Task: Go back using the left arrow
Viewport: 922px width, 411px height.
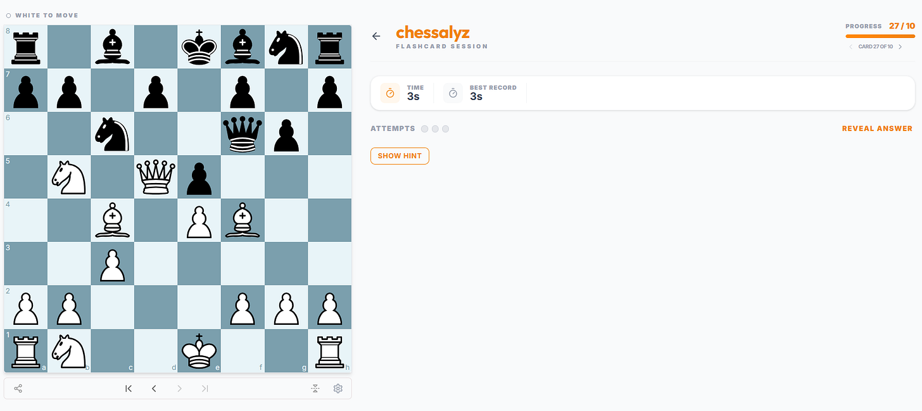Action: 376,36
